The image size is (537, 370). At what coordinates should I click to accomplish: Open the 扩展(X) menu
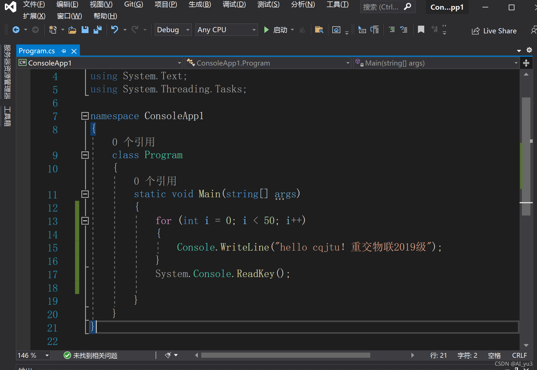pyautogui.click(x=34, y=16)
